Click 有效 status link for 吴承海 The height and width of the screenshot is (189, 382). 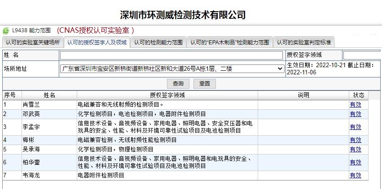[356, 149]
